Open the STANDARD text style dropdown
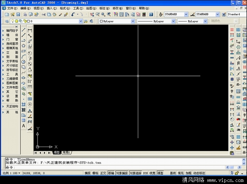 coord(186,15)
